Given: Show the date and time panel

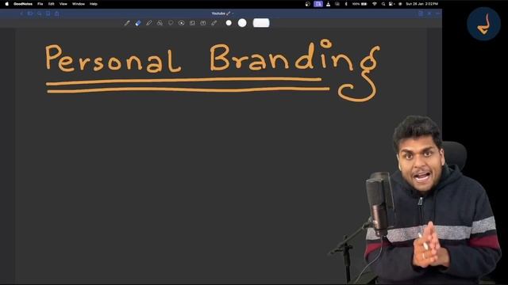Looking at the screenshot, I should (421, 4).
